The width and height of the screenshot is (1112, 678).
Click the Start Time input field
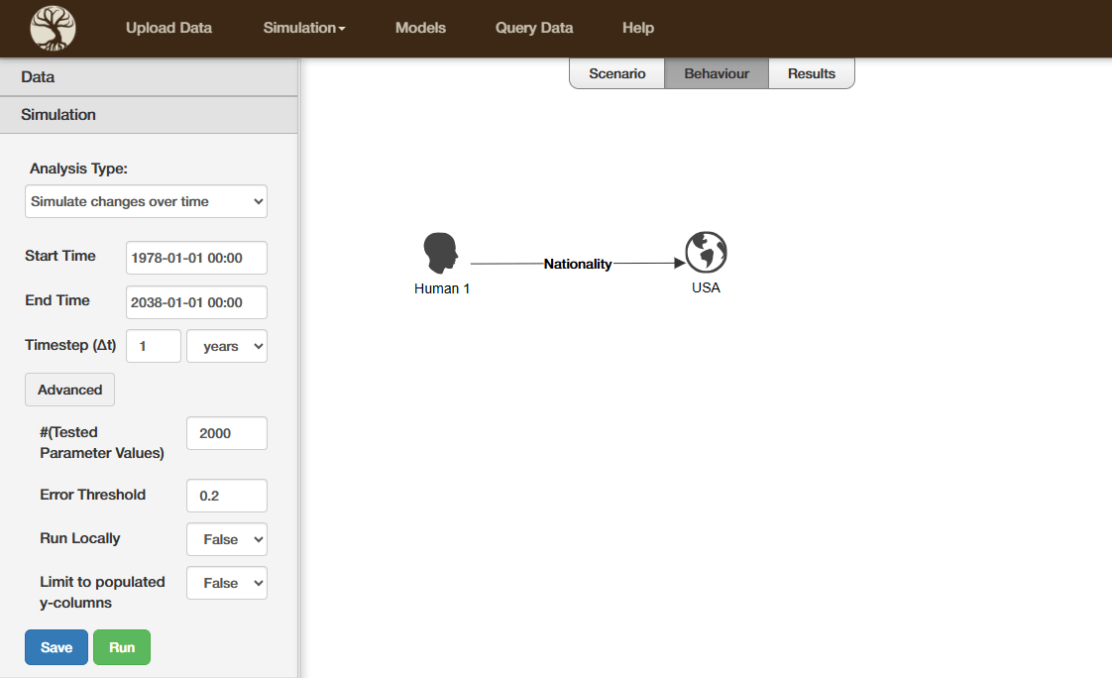[196, 257]
